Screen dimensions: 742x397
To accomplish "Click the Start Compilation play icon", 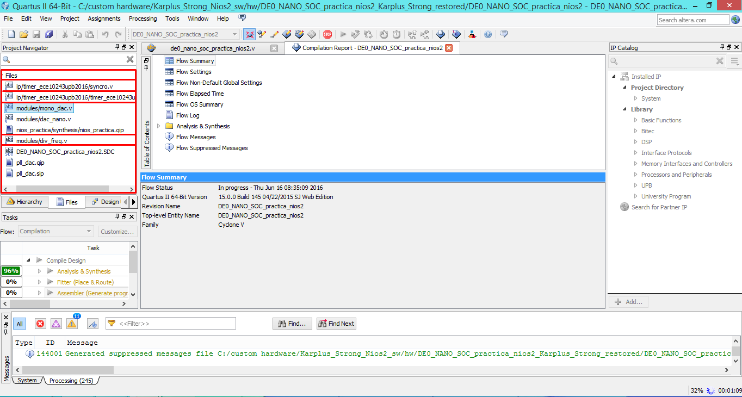I will (343, 34).
